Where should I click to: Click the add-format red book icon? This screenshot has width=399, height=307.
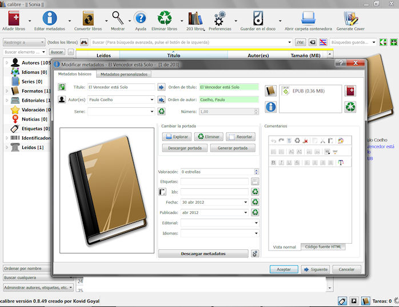pos(350,91)
